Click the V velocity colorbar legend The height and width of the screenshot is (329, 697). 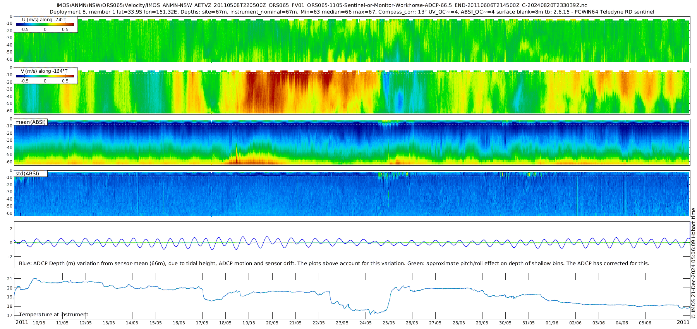45,76
